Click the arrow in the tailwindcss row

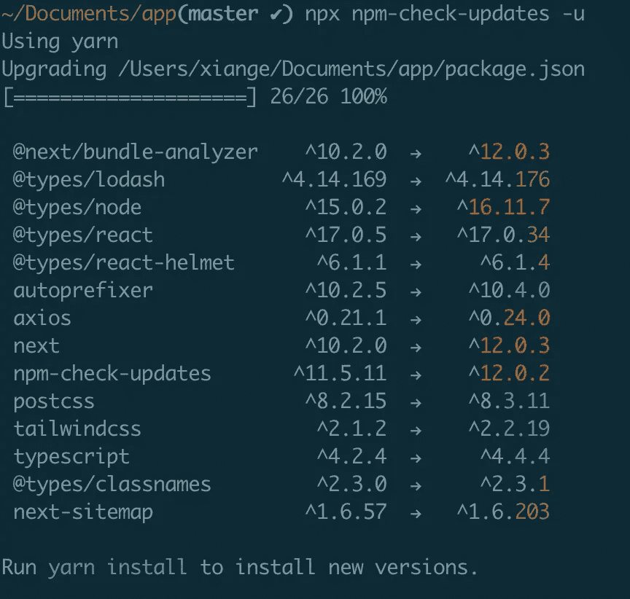point(416,429)
